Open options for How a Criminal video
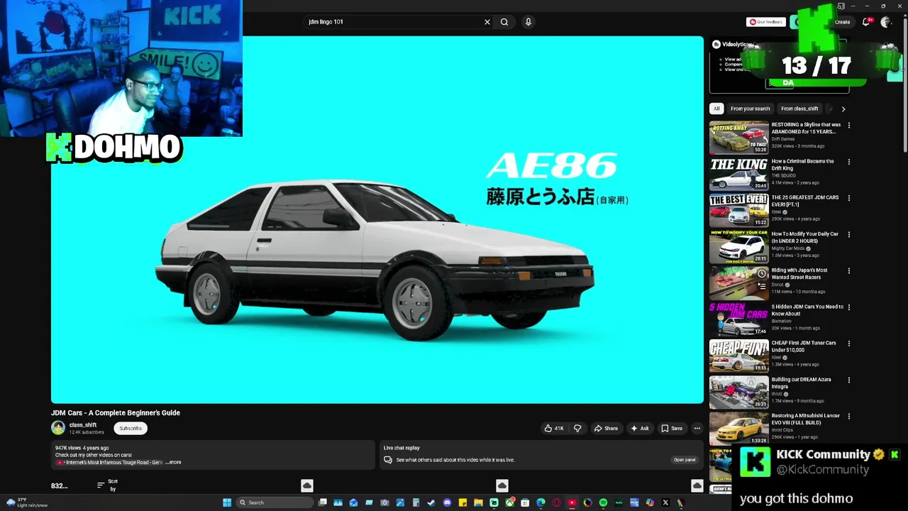Screen dimensions: 908x511 [848, 162]
